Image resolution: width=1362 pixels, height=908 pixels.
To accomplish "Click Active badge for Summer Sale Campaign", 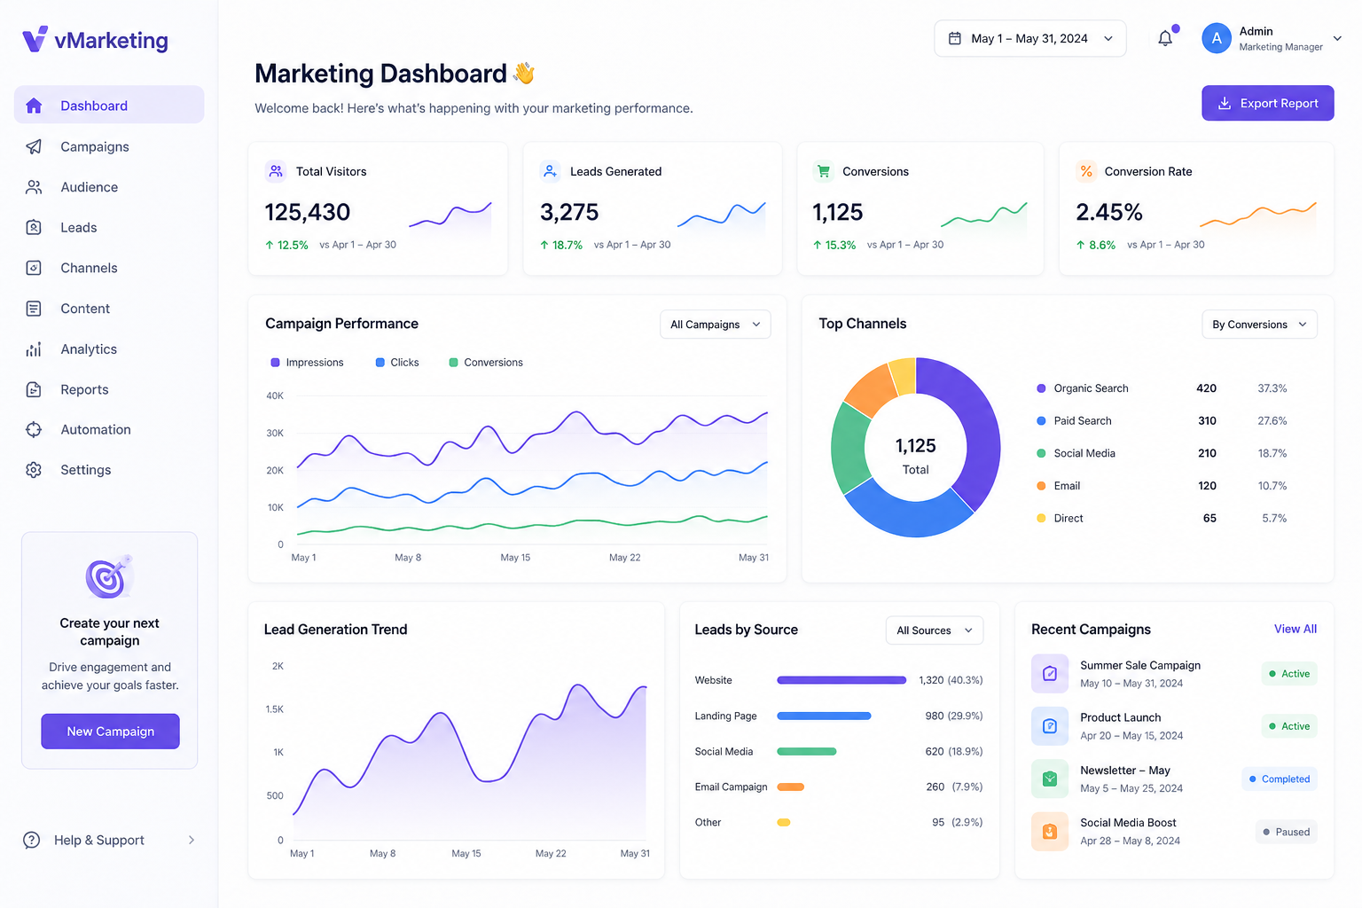I will pyautogui.click(x=1289, y=674).
